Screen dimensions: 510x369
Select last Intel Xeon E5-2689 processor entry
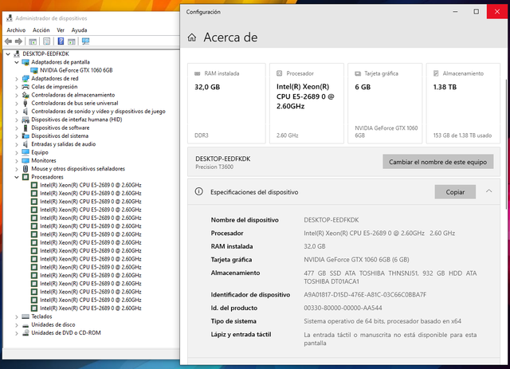click(90, 308)
